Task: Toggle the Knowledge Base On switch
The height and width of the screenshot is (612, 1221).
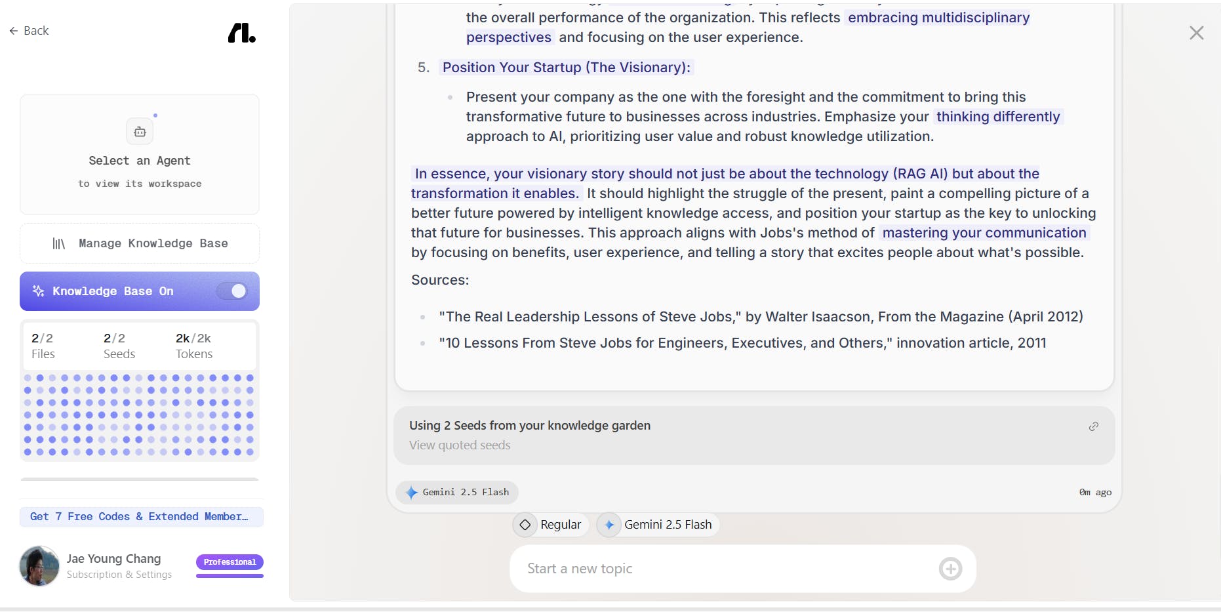Action: (232, 291)
